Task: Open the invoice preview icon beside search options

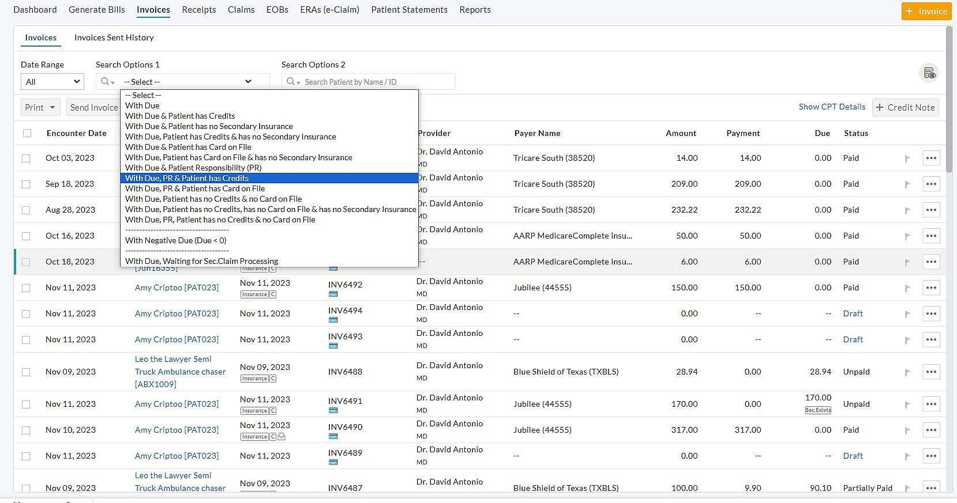Action: pyautogui.click(x=929, y=73)
